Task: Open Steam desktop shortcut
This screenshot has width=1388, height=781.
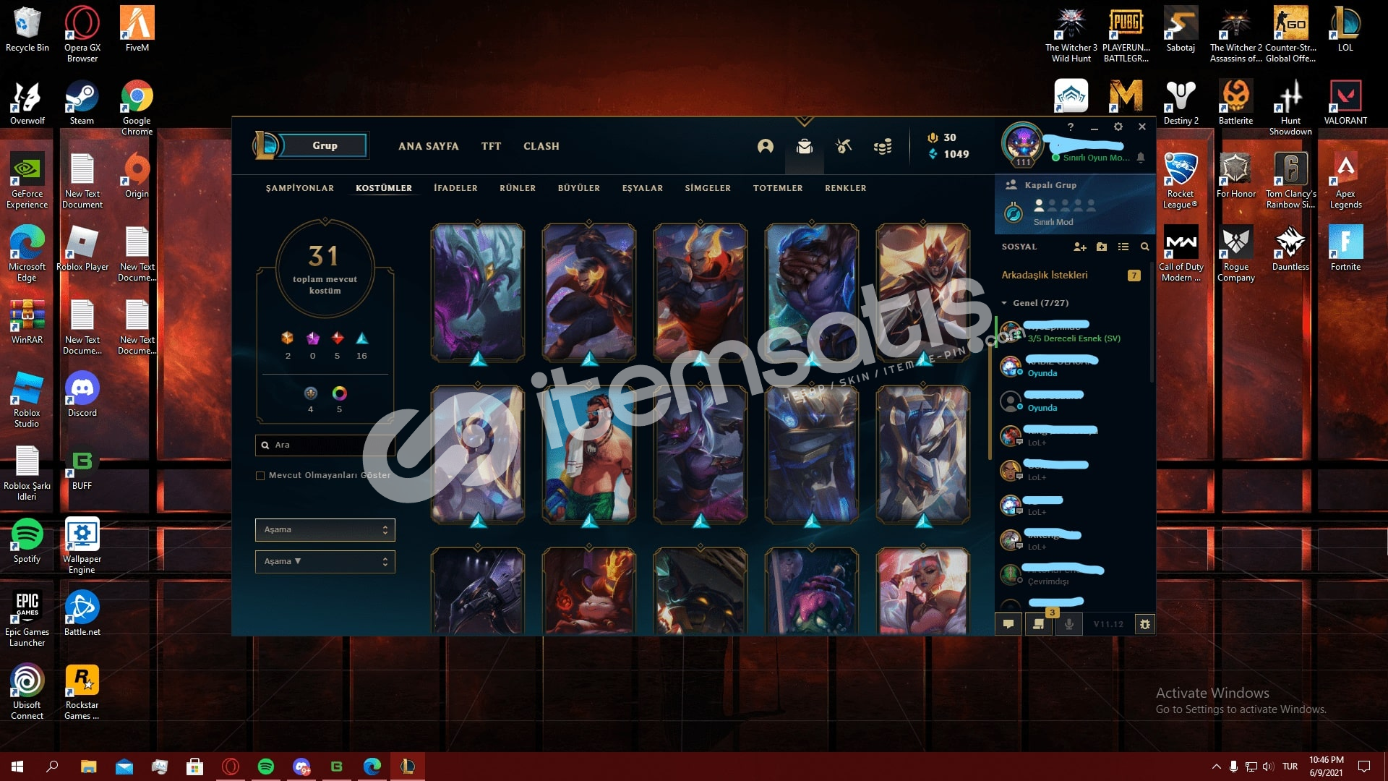Action: tap(82, 102)
